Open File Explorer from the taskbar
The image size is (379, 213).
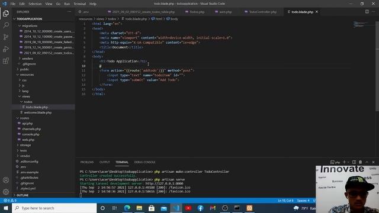point(139,208)
